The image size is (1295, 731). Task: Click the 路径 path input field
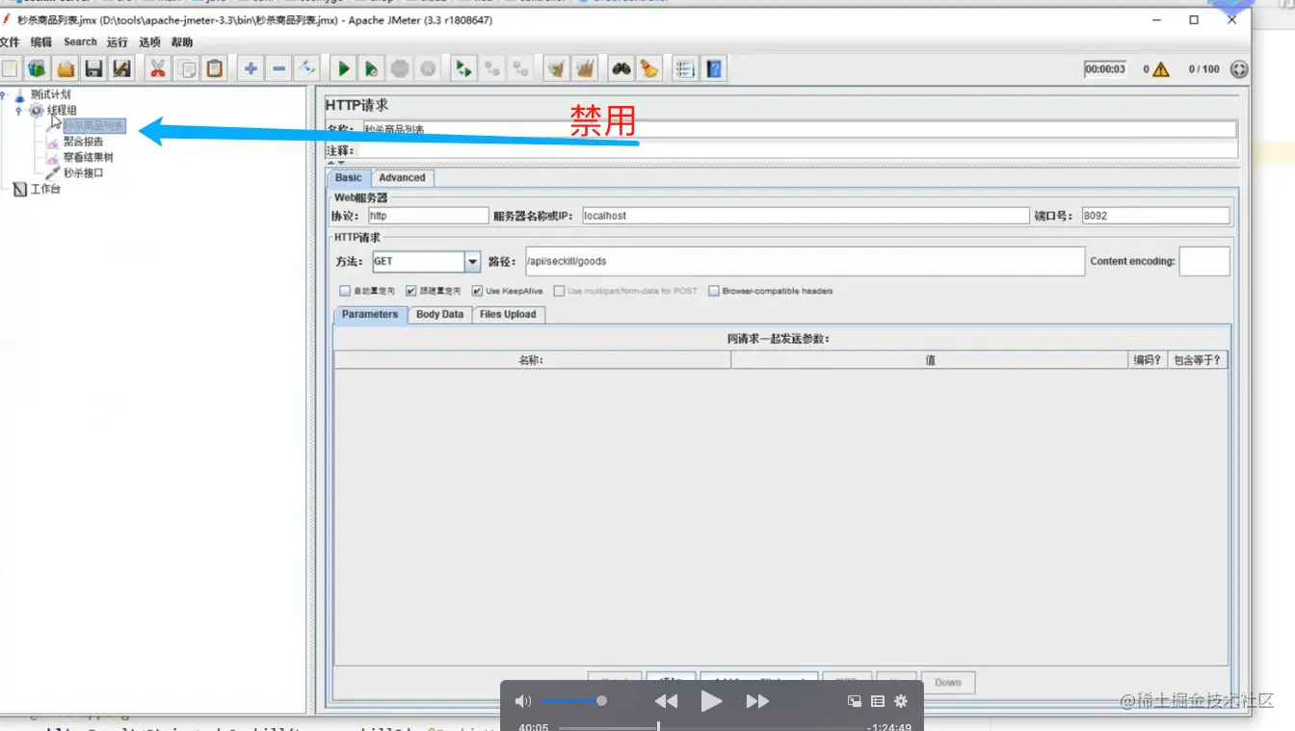(x=806, y=261)
